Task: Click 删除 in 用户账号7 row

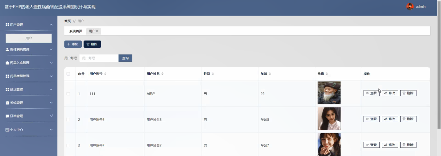Action: (x=408, y=145)
